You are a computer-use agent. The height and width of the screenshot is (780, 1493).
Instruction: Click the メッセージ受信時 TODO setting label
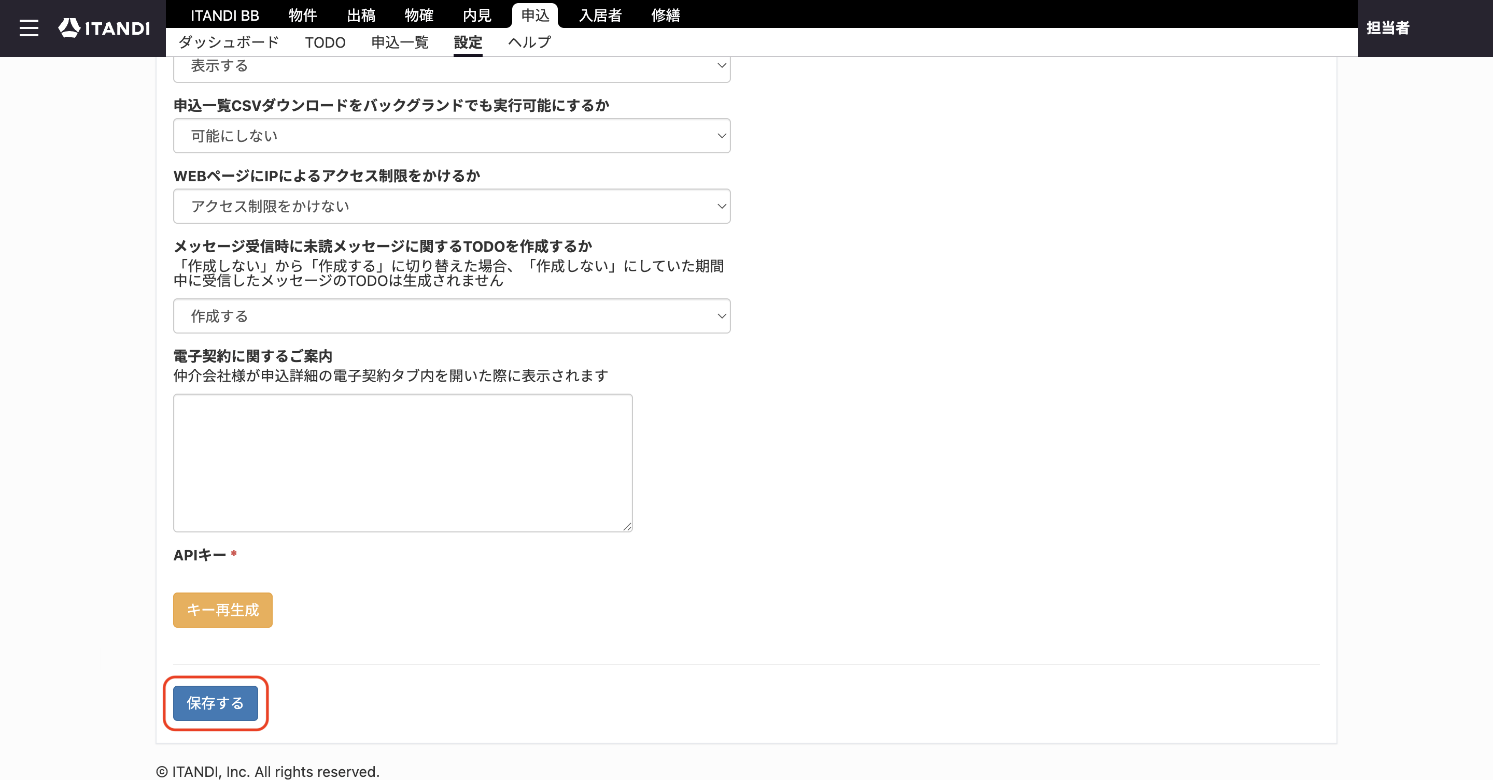pos(383,246)
